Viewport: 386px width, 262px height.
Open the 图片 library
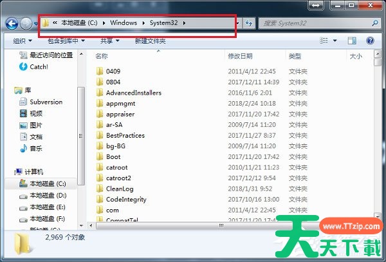pyautogui.click(x=31, y=125)
